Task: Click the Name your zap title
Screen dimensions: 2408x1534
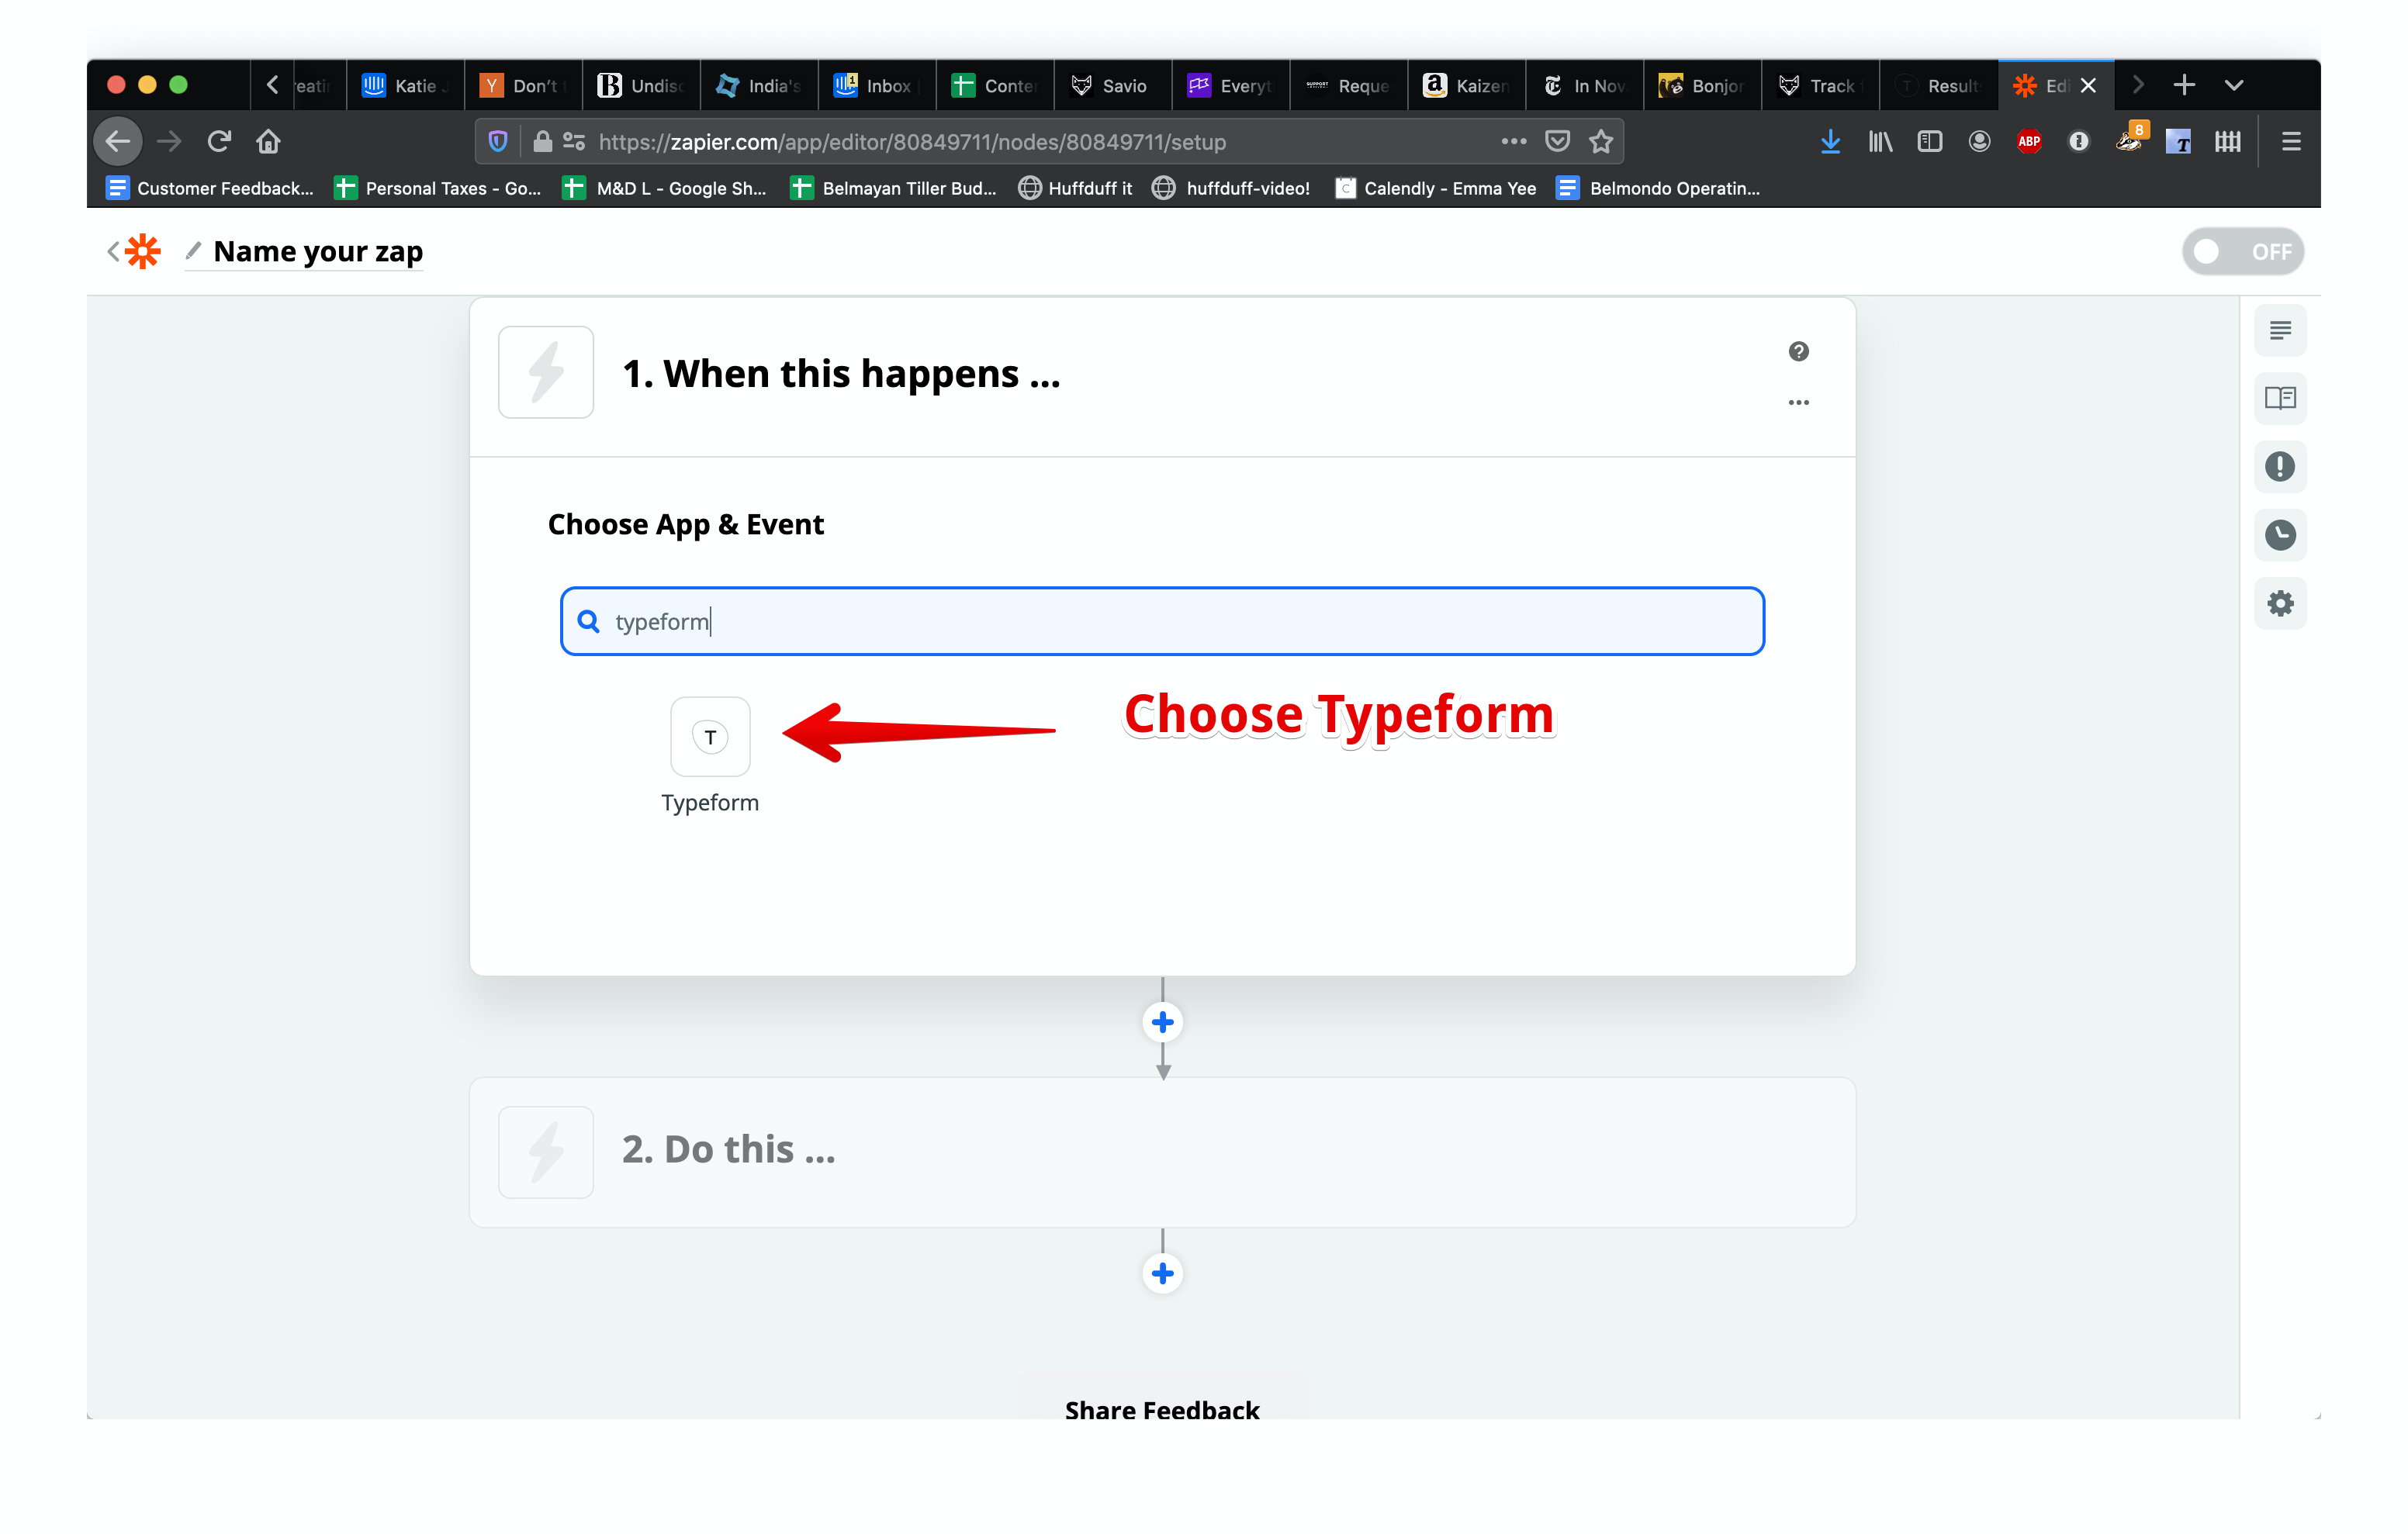Action: (318, 251)
